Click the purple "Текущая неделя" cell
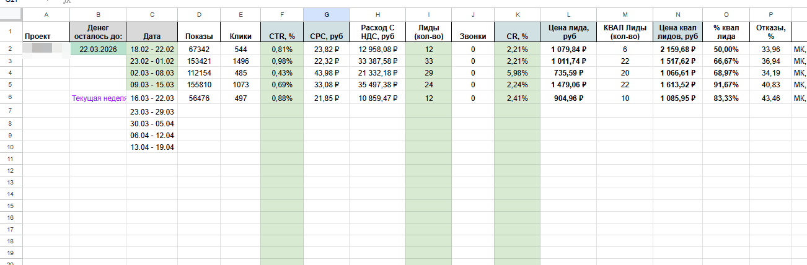 (x=99, y=98)
